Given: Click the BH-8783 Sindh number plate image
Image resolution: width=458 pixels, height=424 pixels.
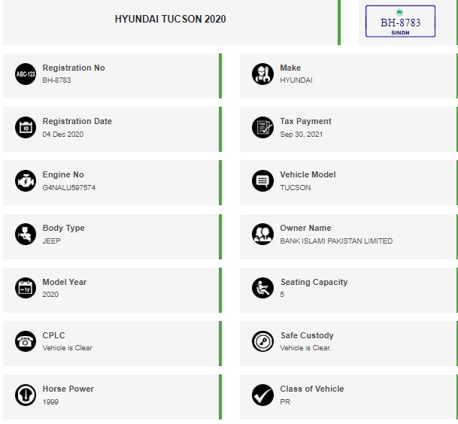Looking at the screenshot, I should (399, 22).
